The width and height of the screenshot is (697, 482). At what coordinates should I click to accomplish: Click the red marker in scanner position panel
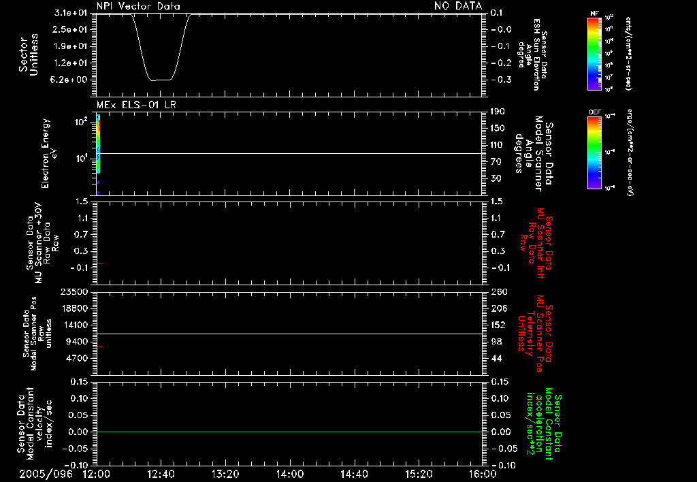100,346
